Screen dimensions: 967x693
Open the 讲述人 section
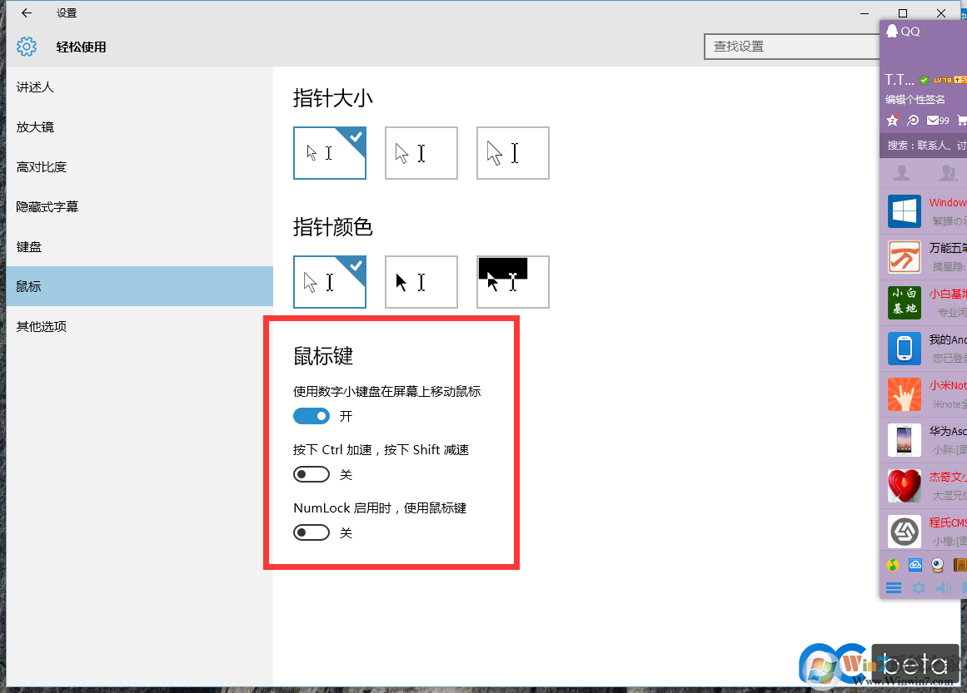point(139,87)
